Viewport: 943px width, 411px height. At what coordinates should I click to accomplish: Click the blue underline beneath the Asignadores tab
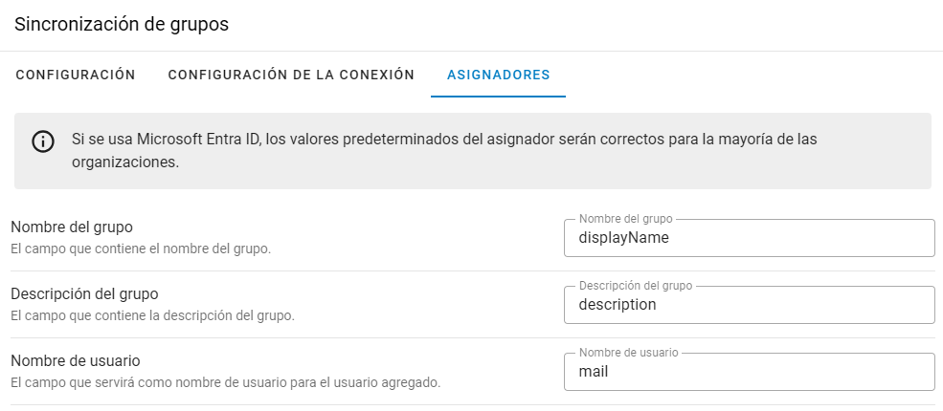(x=498, y=97)
